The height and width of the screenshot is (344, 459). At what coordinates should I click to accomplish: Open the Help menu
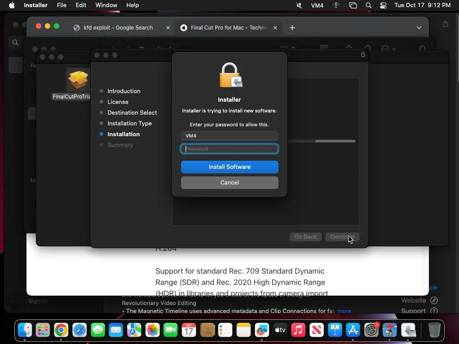(132, 5)
